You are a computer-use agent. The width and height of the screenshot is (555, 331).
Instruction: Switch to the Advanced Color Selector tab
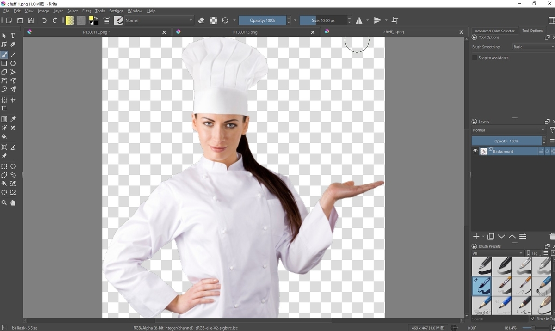[494, 31]
